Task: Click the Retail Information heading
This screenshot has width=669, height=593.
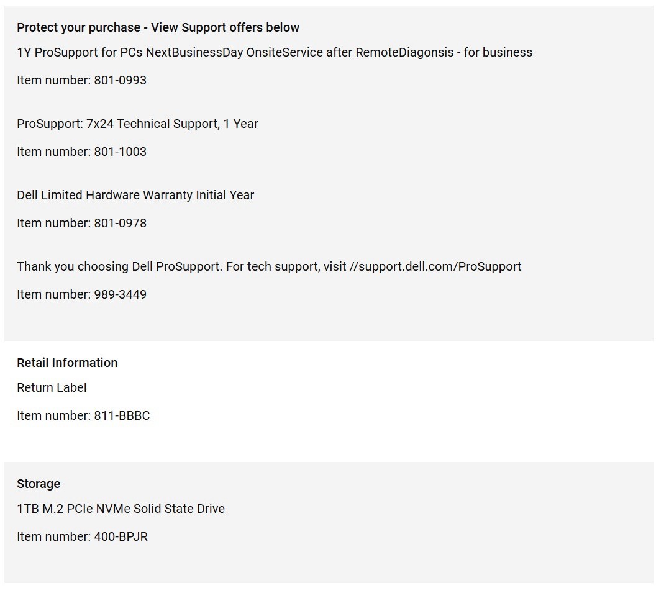Action: 67,363
